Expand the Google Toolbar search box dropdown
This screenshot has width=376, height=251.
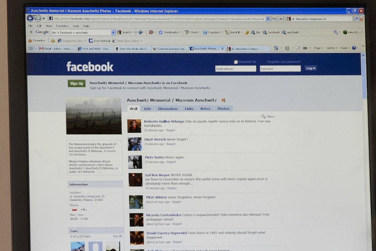click(113, 32)
